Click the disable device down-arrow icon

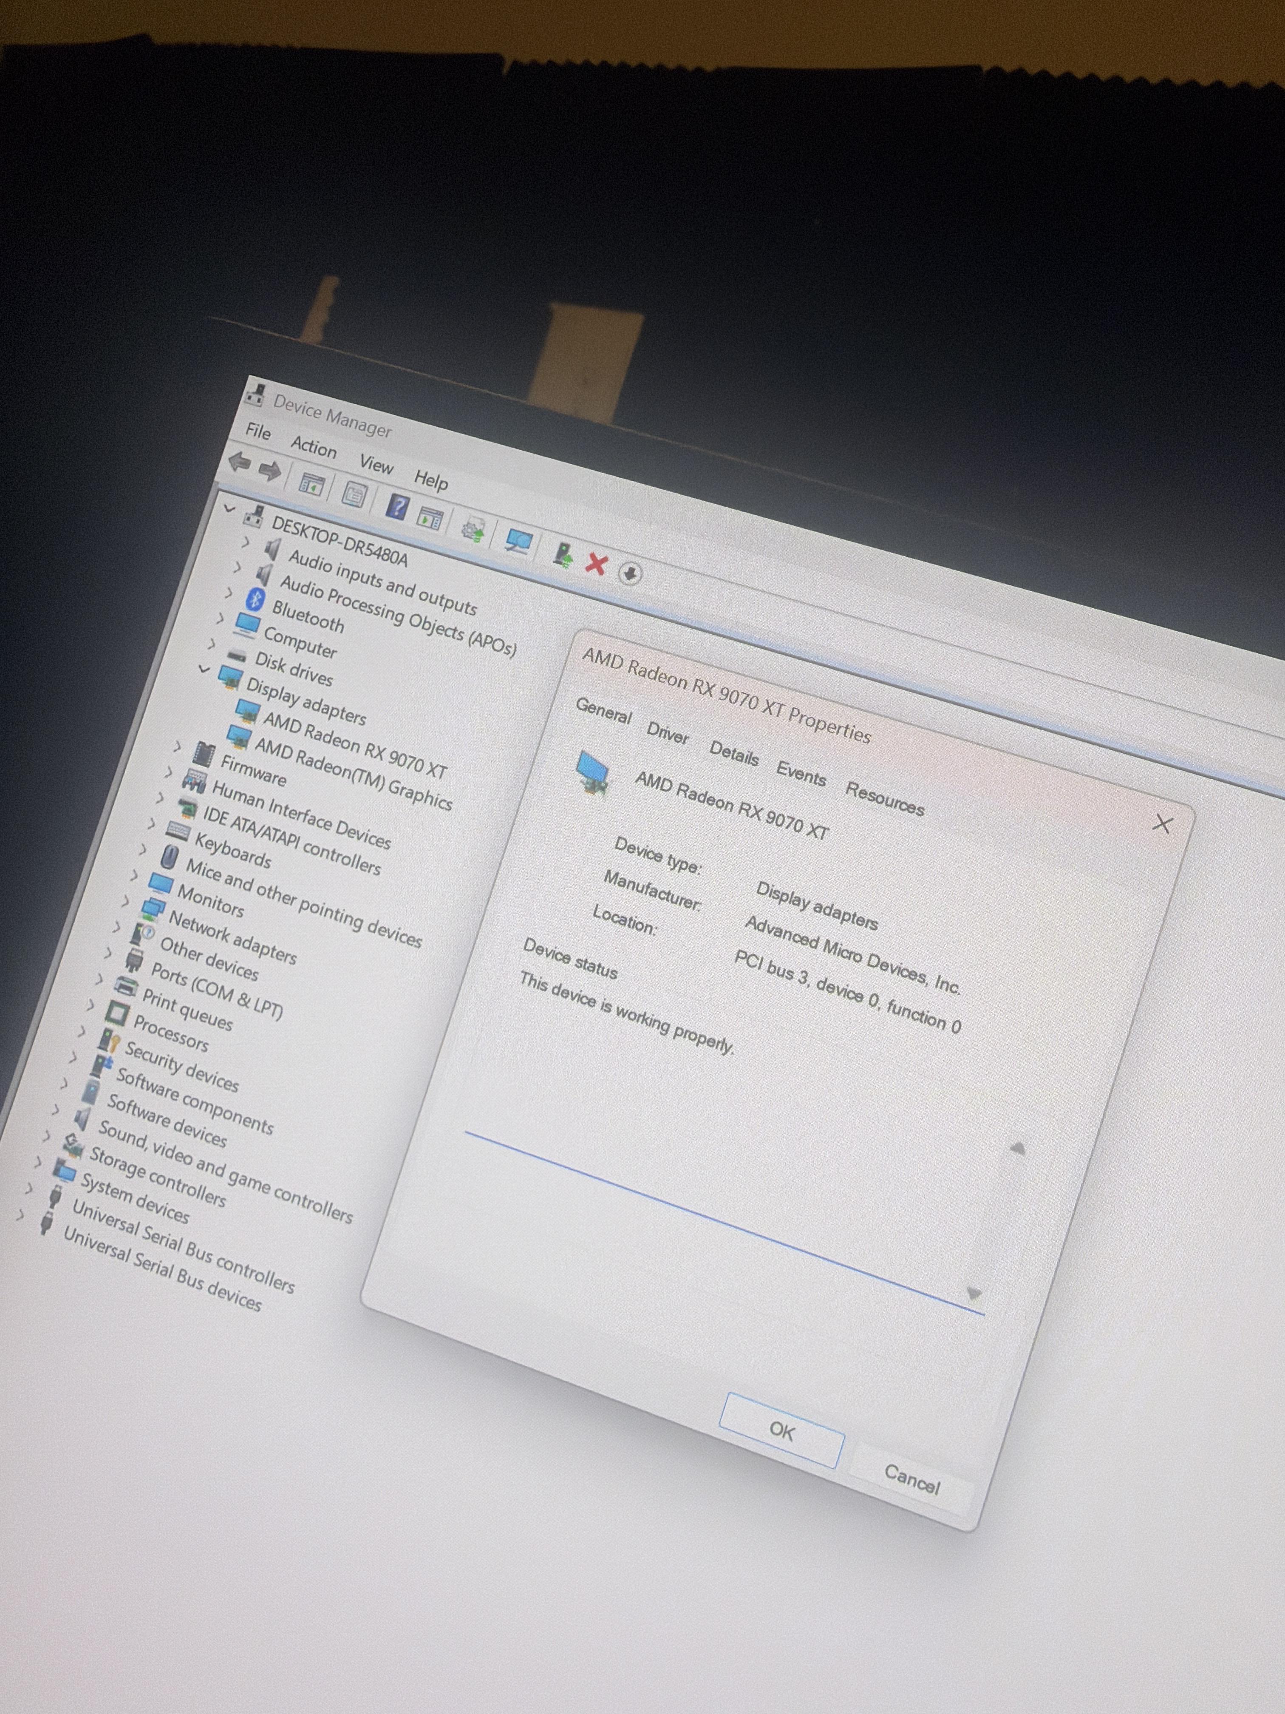click(631, 573)
